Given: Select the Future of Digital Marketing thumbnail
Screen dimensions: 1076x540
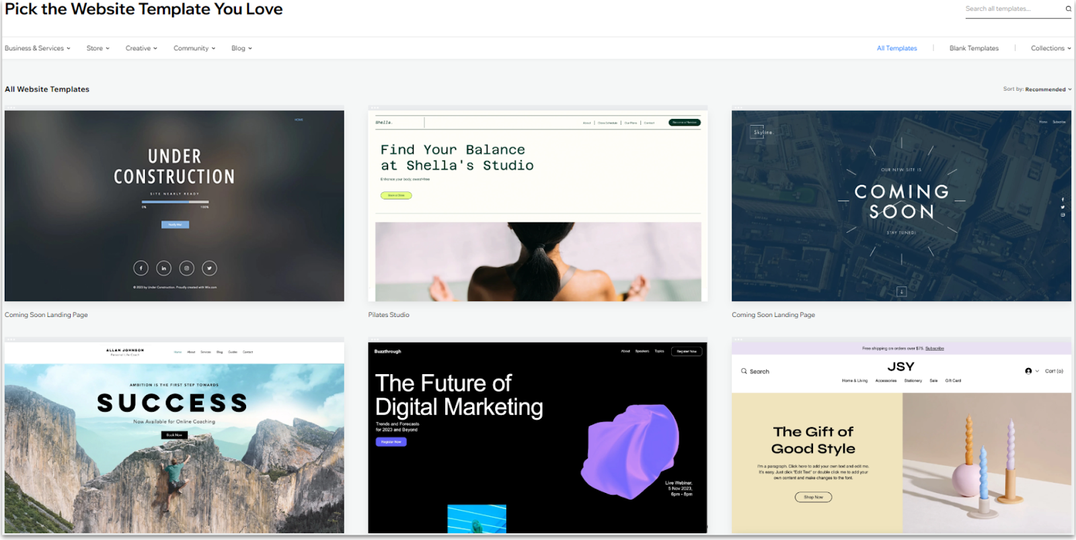Looking at the screenshot, I should point(537,437).
